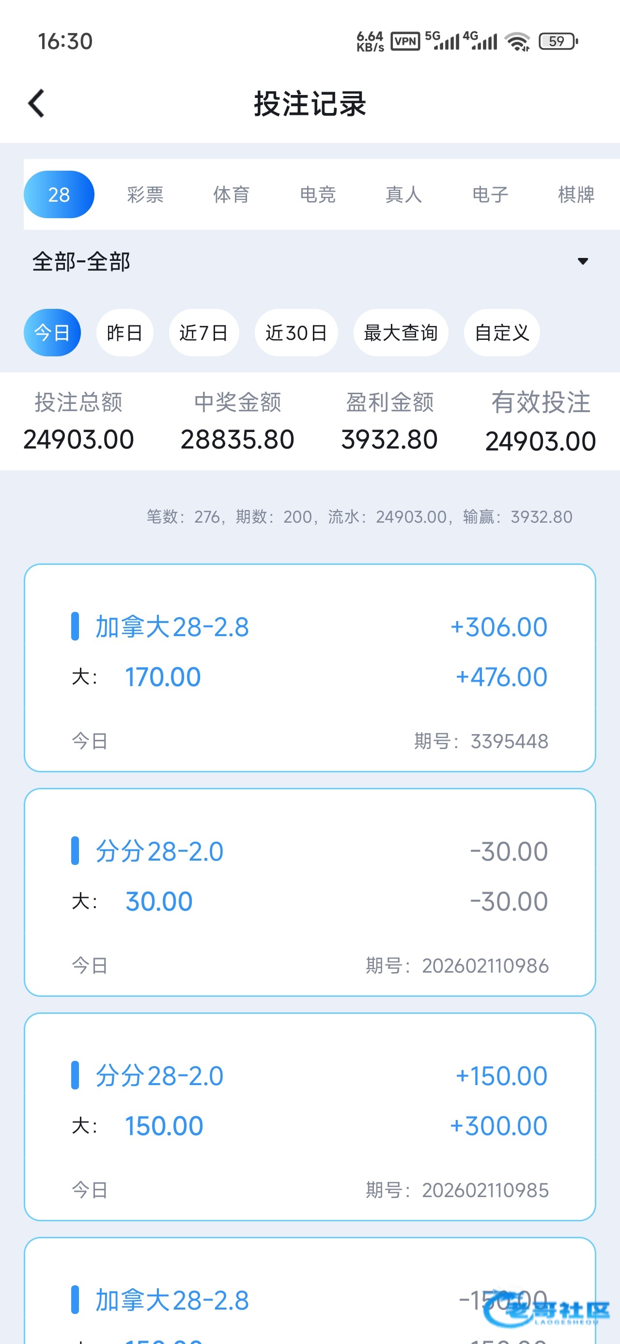The height and width of the screenshot is (1344, 620).
Task: Tap the Wi-Fi signal icon
Action: [x=518, y=41]
